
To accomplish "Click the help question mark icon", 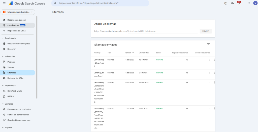I will [x=225, y=3].
